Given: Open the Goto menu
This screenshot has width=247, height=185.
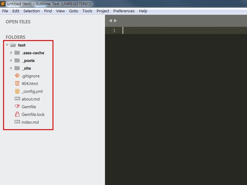Looking at the screenshot, I should tap(73, 11).
